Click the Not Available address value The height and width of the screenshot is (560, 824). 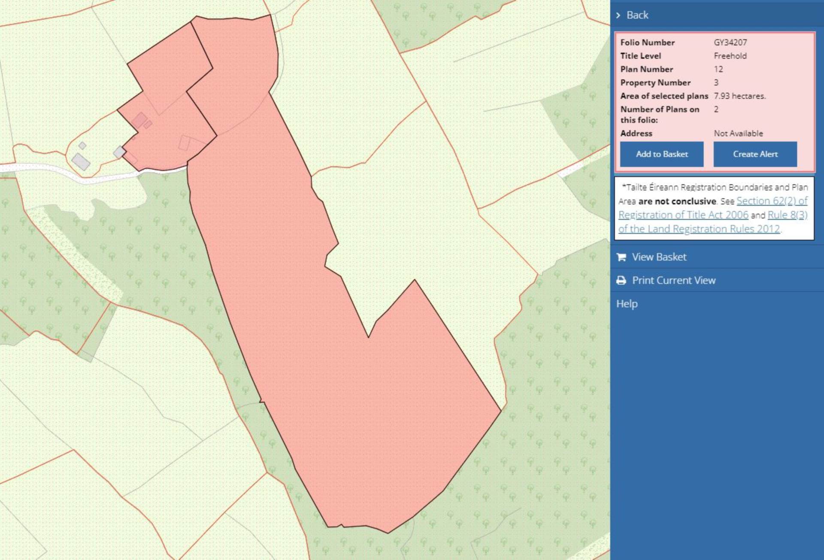point(738,133)
